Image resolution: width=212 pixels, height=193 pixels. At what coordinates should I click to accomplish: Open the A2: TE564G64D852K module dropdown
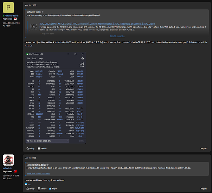coord(47,141)
